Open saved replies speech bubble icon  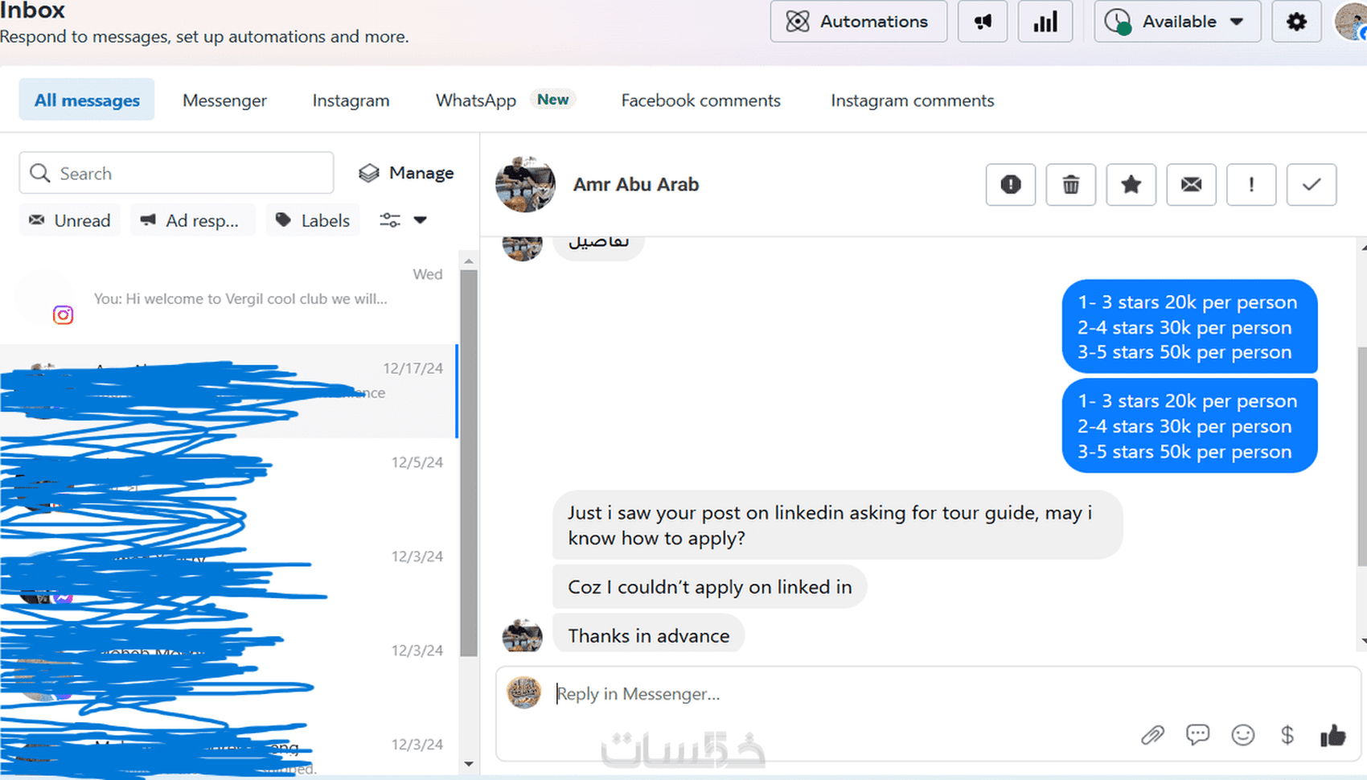point(1197,735)
